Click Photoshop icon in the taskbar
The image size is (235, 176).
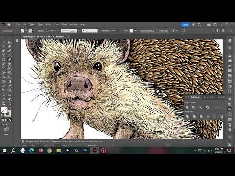[x=85, y=150]
